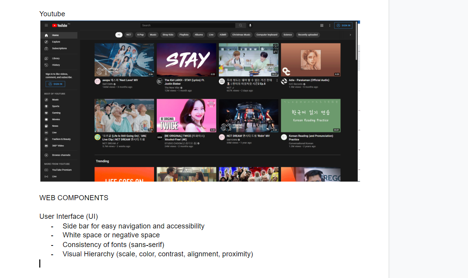
Task: Click the 'Visual Hierarchy' bullet line
Action: (x=158, y=254)
